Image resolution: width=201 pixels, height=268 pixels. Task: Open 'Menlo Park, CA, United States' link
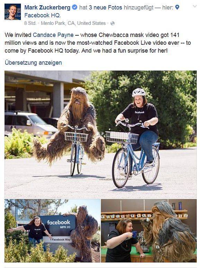pos(73,23)
